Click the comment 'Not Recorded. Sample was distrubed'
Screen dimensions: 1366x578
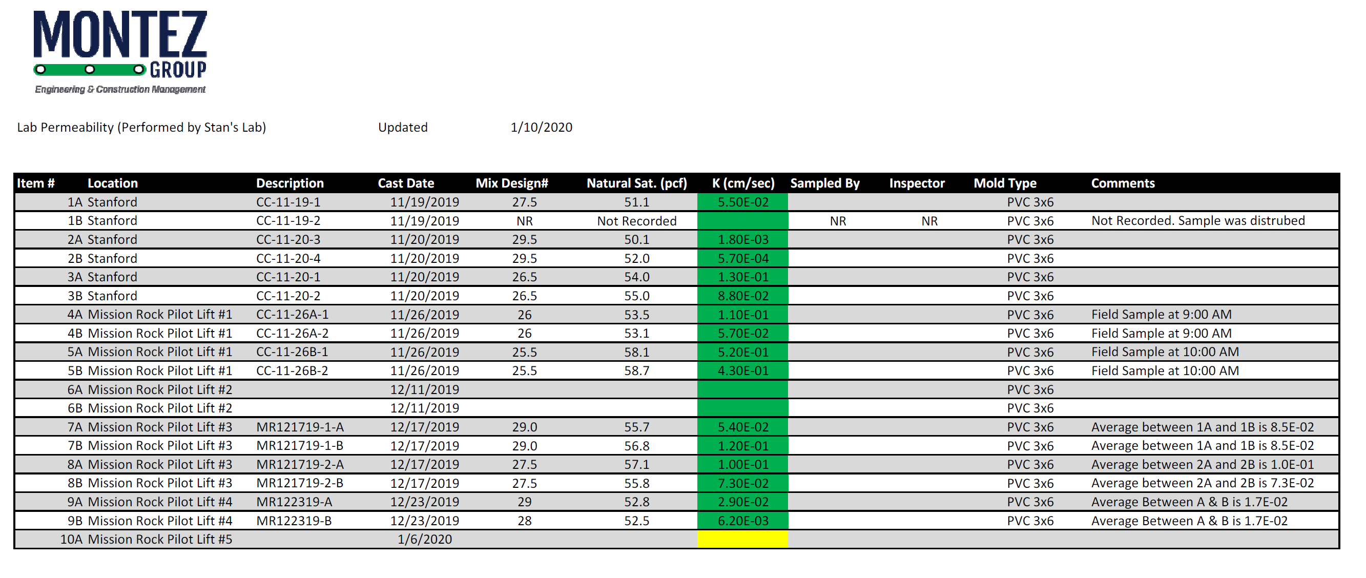tap(1198, 221)
